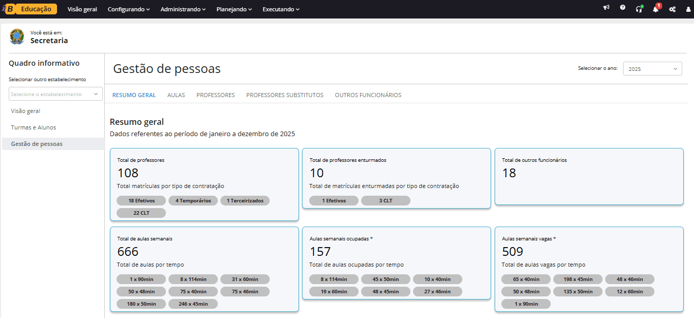Go to the Outros Funcionários tab
This screenshot has height=318, width=694.
pos(368,95)
